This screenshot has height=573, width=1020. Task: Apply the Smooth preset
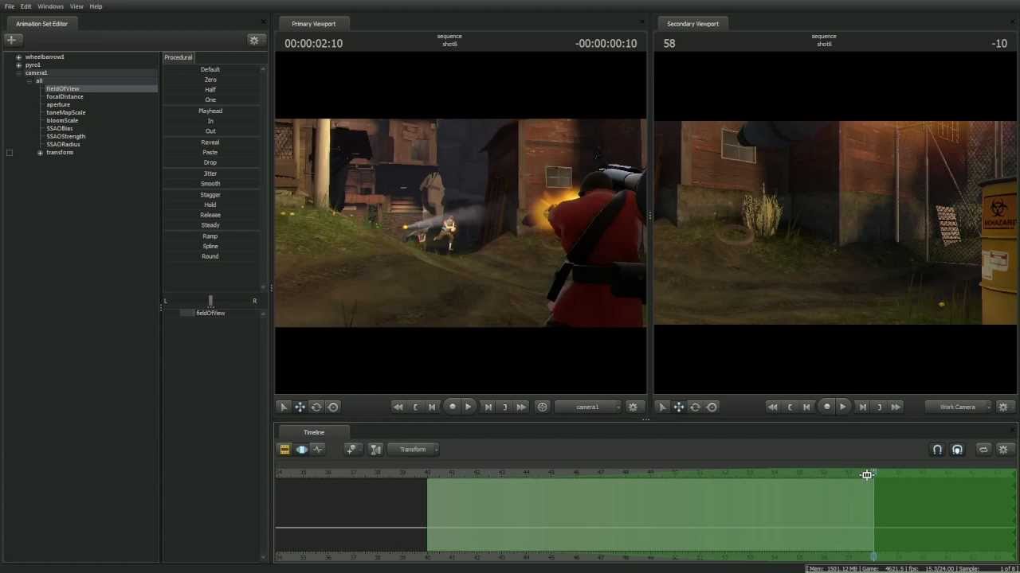click(210, 184)
